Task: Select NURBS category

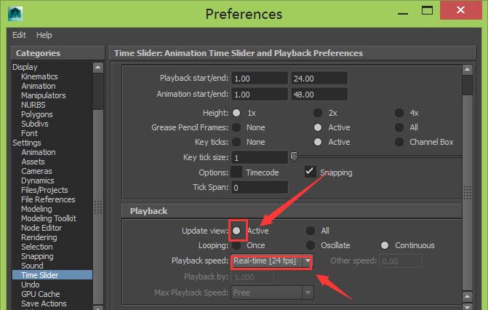Action: (x=33, y=105)
